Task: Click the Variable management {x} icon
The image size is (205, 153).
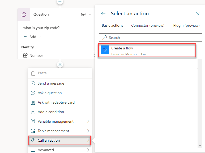Action: coord(33,121)
